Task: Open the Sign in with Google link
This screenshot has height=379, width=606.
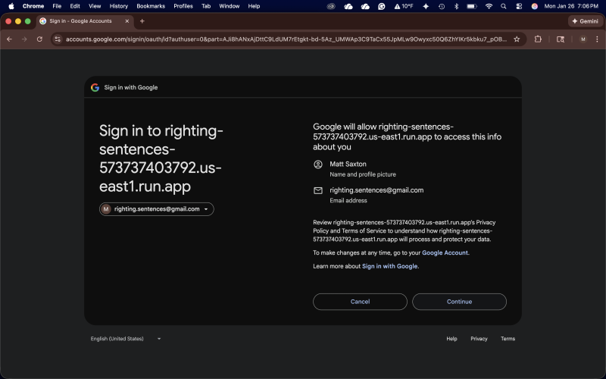Action: (x=389, y=266)
